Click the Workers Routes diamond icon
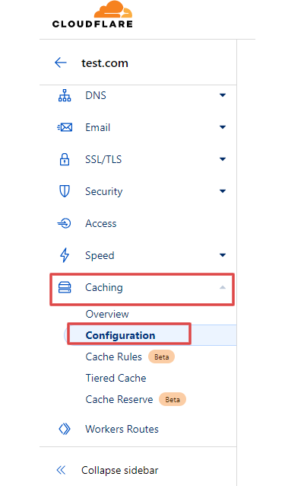This screenshot has width=304, height=486. click(x=65, y=429)
